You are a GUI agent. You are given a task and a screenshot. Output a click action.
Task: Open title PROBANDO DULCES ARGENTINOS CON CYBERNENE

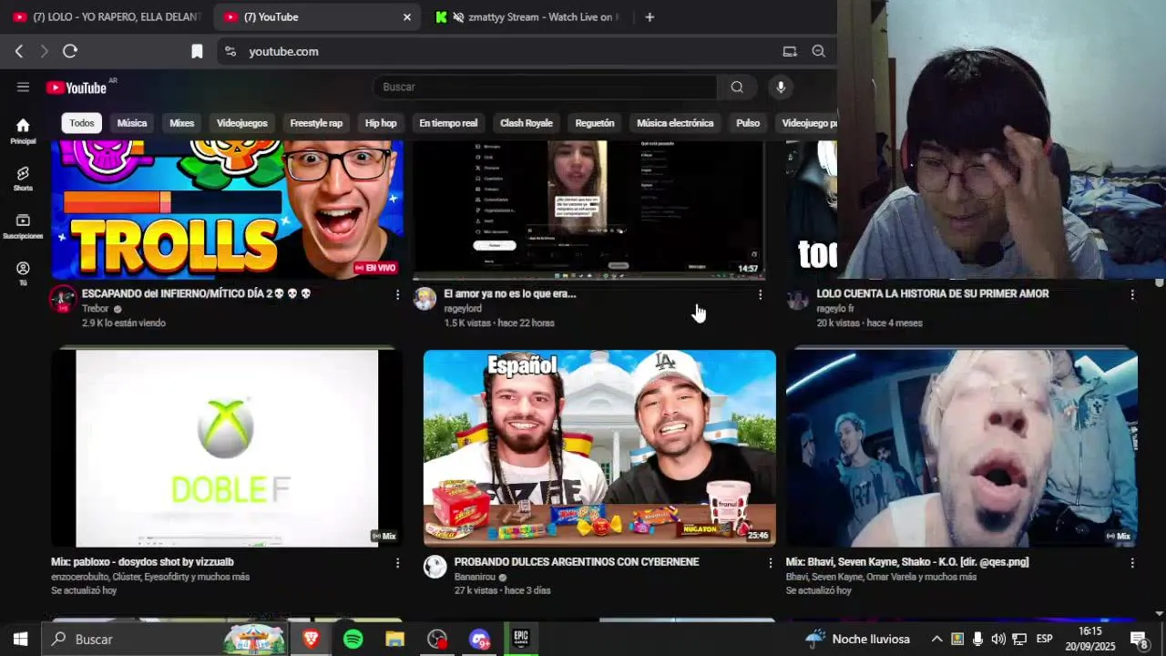point(577,562)
